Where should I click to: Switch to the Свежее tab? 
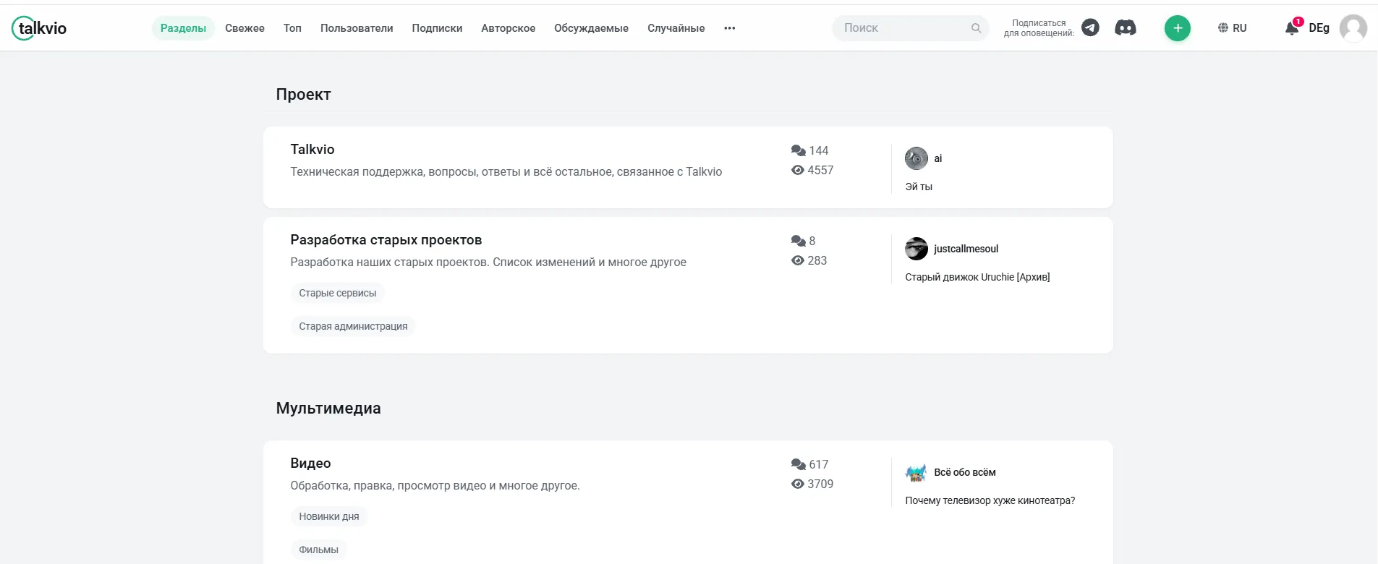[244, 28]
